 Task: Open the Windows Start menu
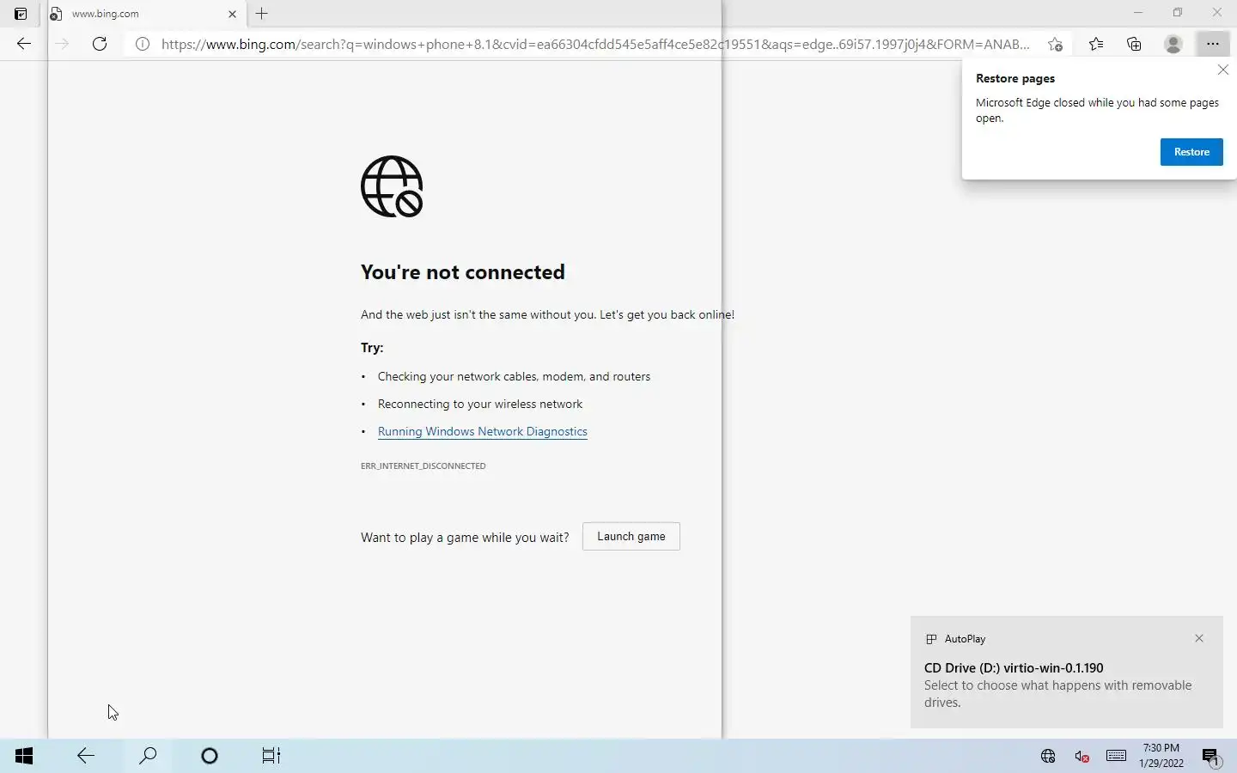coord(24,756)
